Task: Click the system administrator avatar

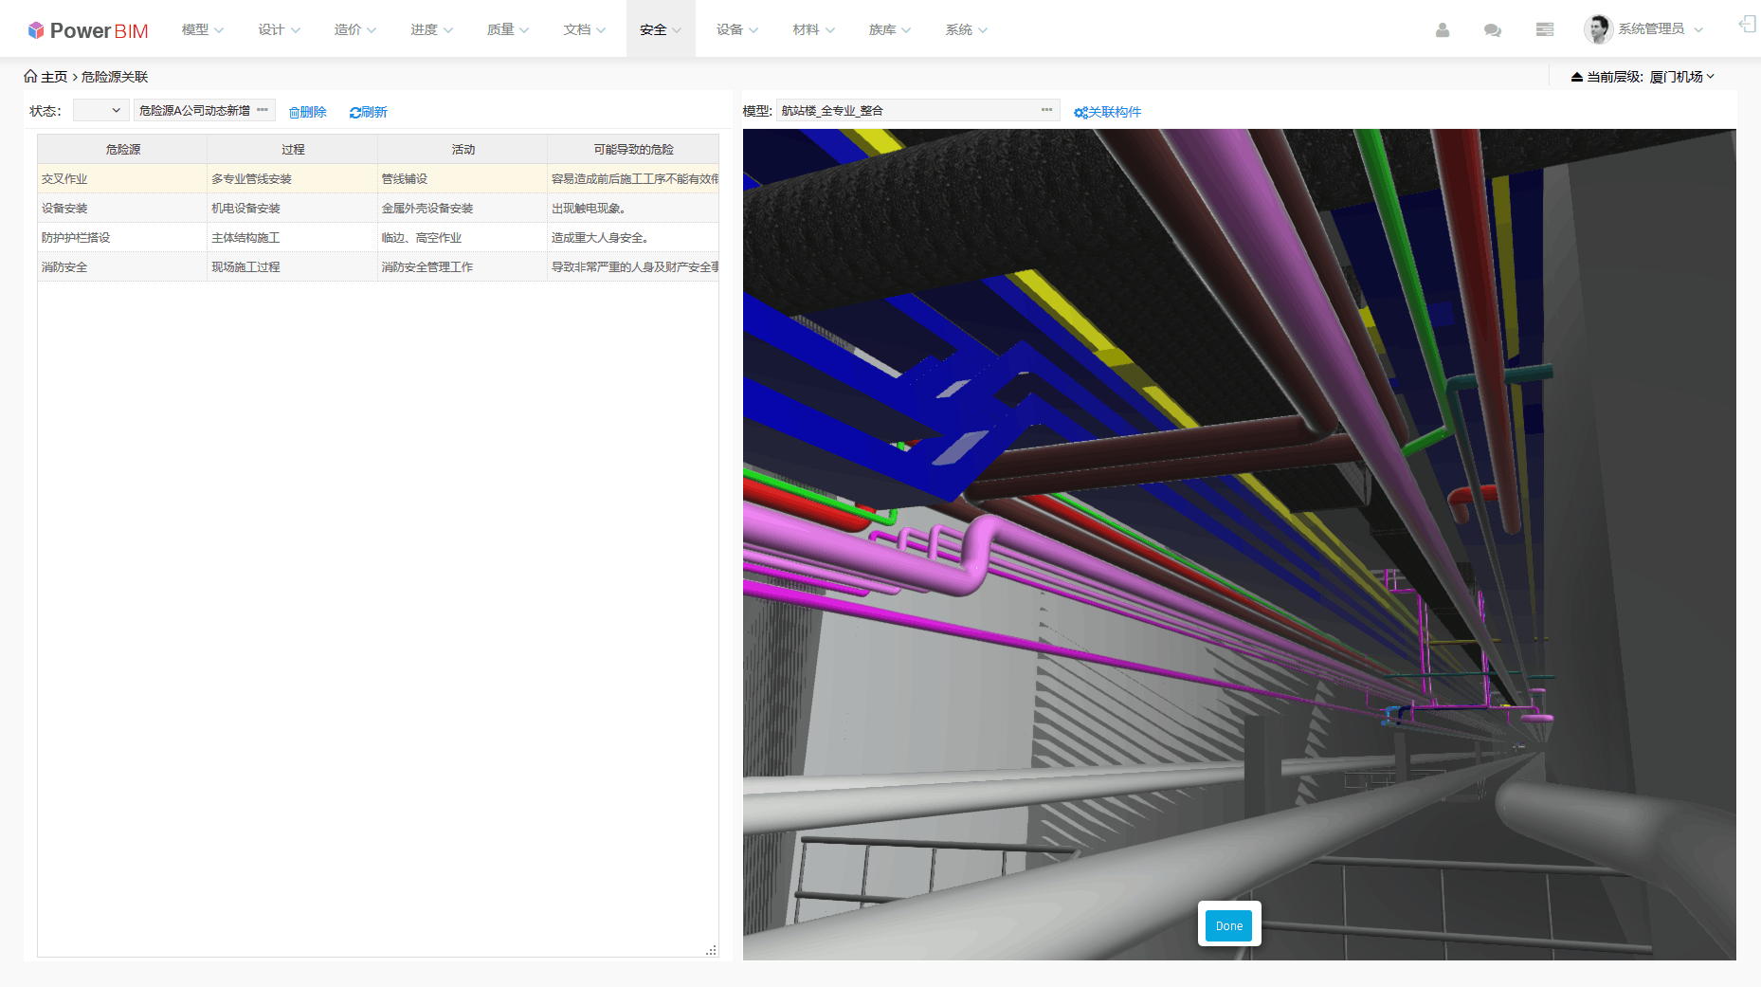Action: point(1598,29)
